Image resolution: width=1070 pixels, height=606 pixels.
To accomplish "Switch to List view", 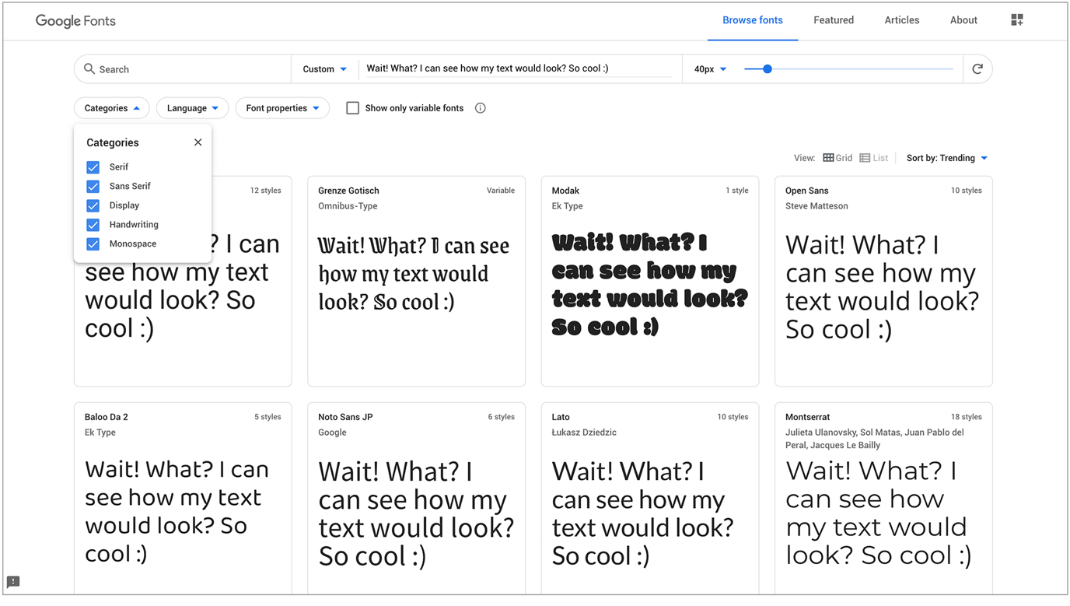I will point(874,158).
